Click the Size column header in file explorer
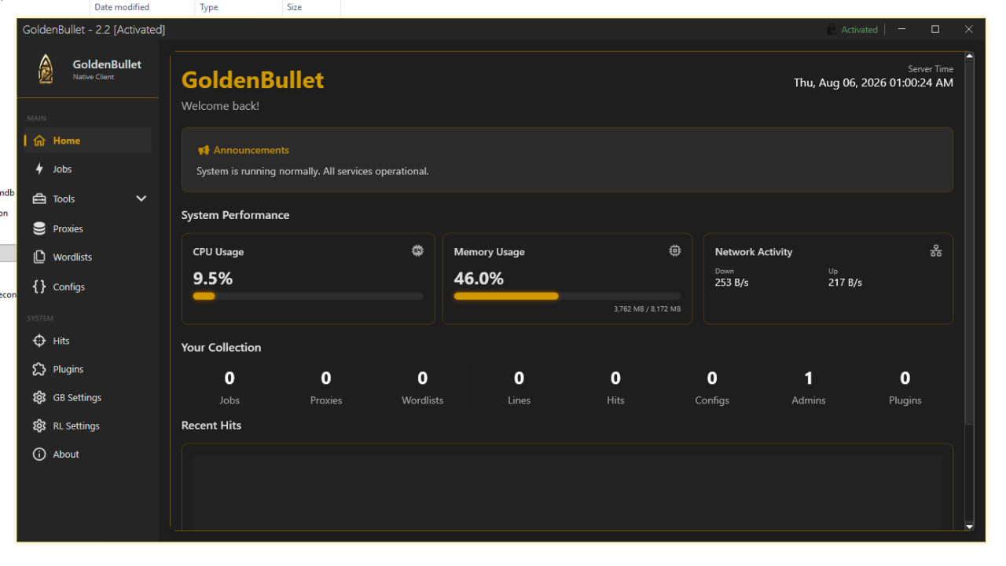This screenshot has height=566, width=1006. click(294, 7)
